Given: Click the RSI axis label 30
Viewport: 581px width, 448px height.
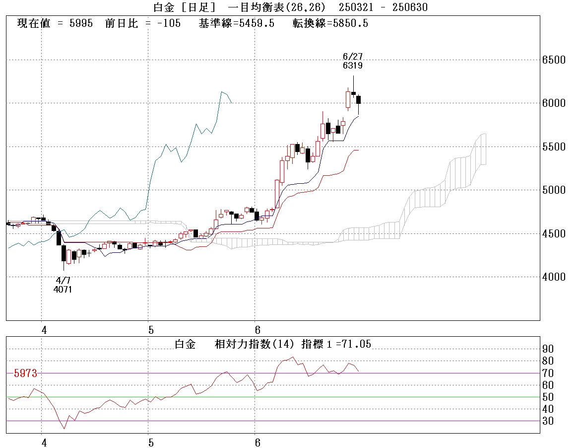Looking at the screenshot, I should [548, 421].
